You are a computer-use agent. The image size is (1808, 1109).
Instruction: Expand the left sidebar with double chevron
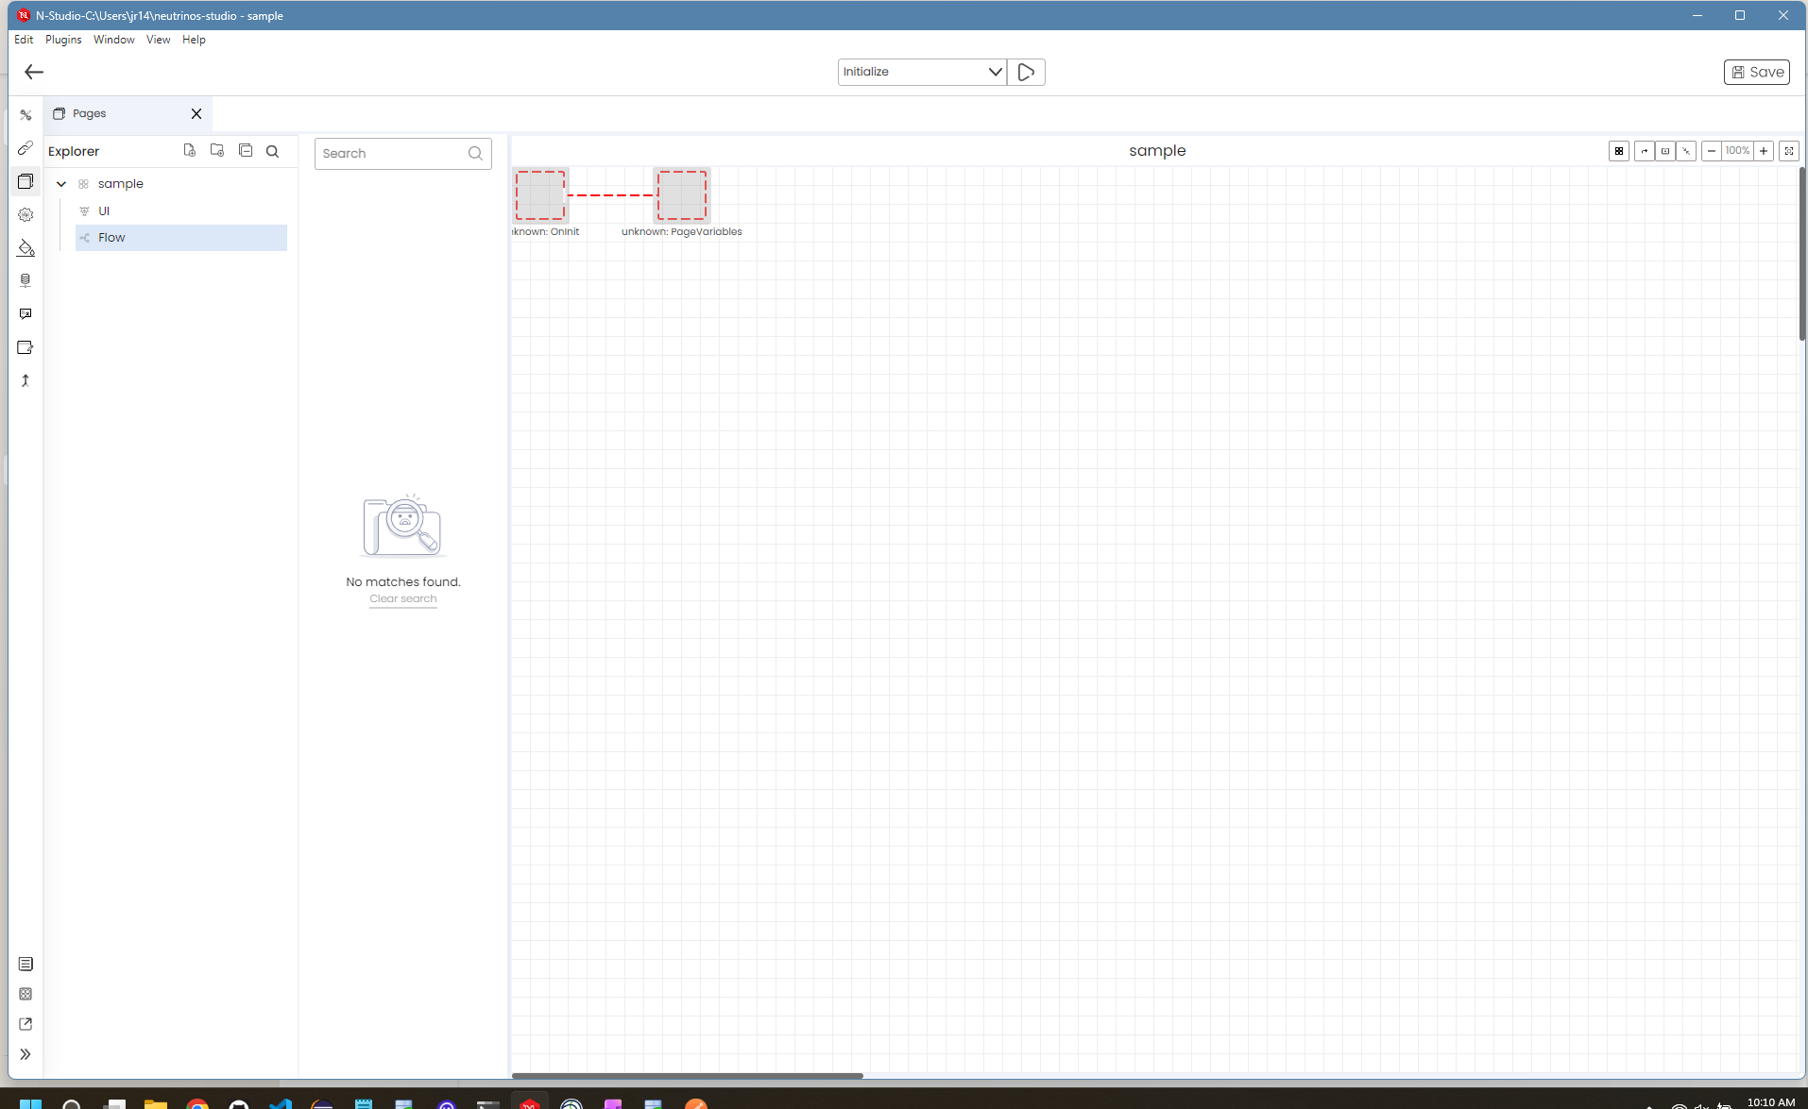(26, 1054)
